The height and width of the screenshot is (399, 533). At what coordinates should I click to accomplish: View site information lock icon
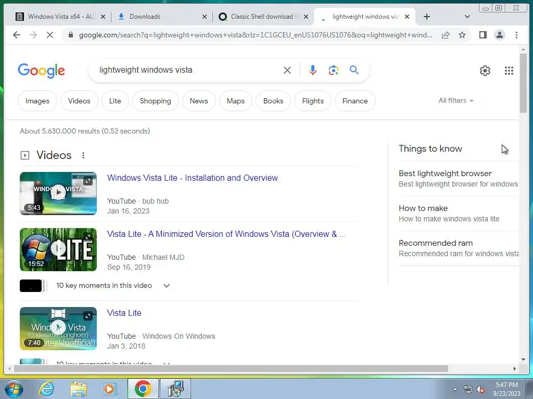tap(71, 35)
